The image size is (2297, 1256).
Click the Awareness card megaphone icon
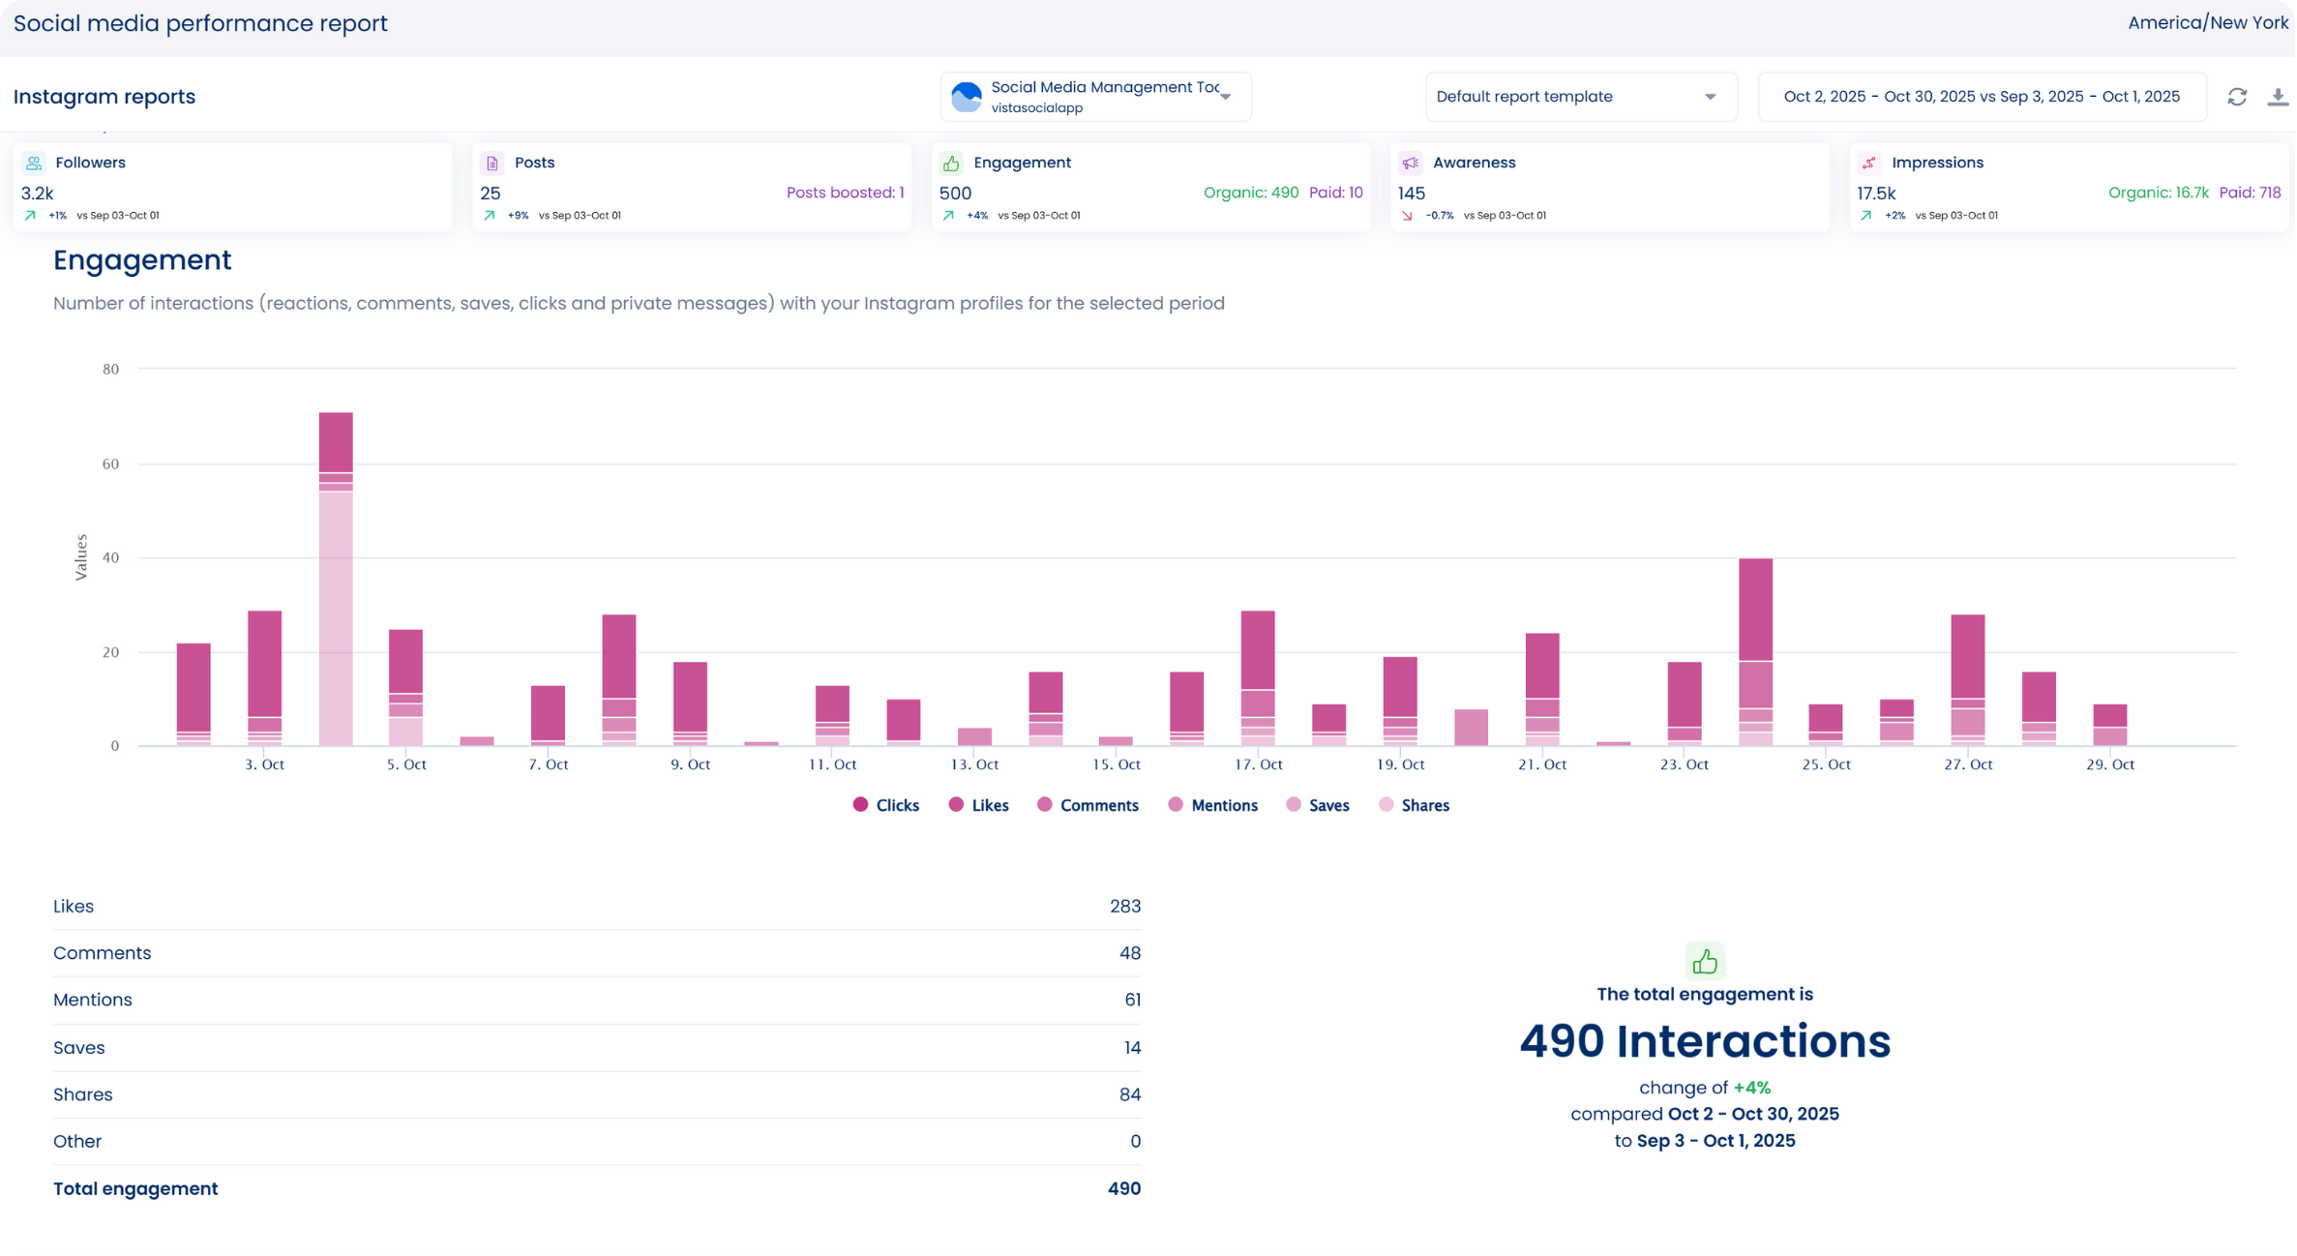click(x=1410, y=164)
